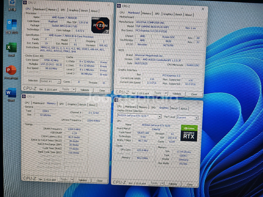Click the BIOS Date value 08/07/2025
Viewport: 263px width, 197px height.
(x=141, y=63)
